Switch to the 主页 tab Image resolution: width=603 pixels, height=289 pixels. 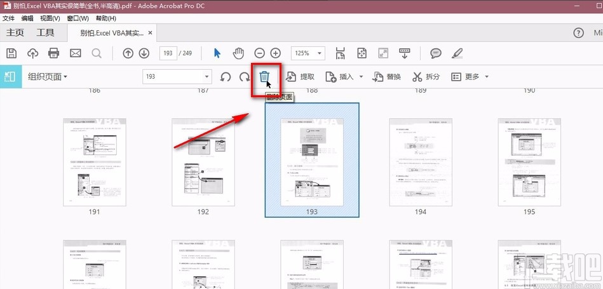(15, 33)
